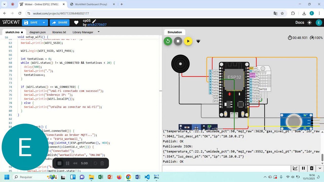Select the Simulation tab
Image resolution: width=324 pixels, height=182 pixels.
(x=175, y=32)
